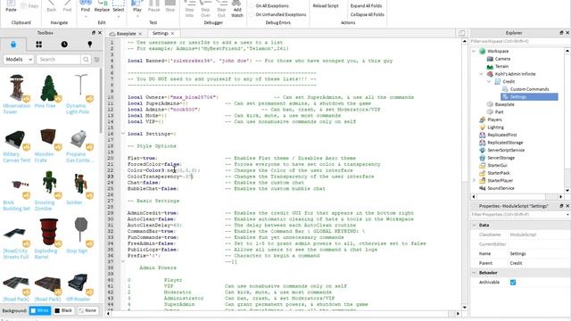Close the Settings script tab
The height and width of the screenshot is (321, 571).
[172, 34]
